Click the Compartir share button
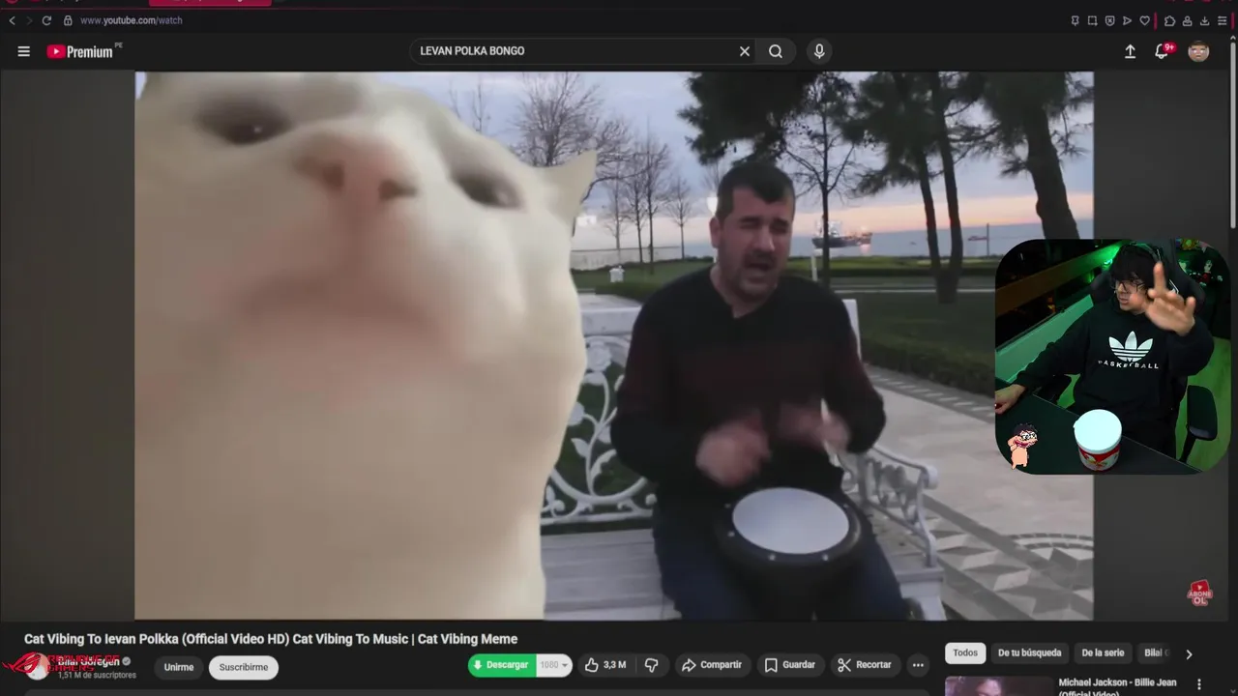This screenshot has height=696, width=1238. (x=711, y=665)
